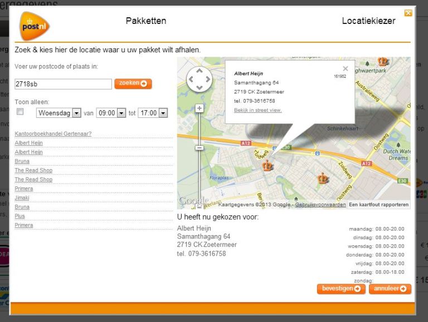
Task: Select the last Primera location link
Action: click(24, 225)
